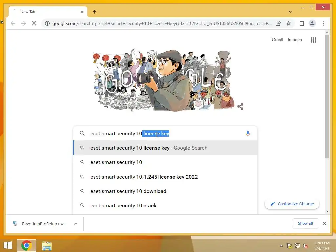Screen dimensions: 336x252
Task: Start voice search with microphone
Action: (x=248, y=133)
